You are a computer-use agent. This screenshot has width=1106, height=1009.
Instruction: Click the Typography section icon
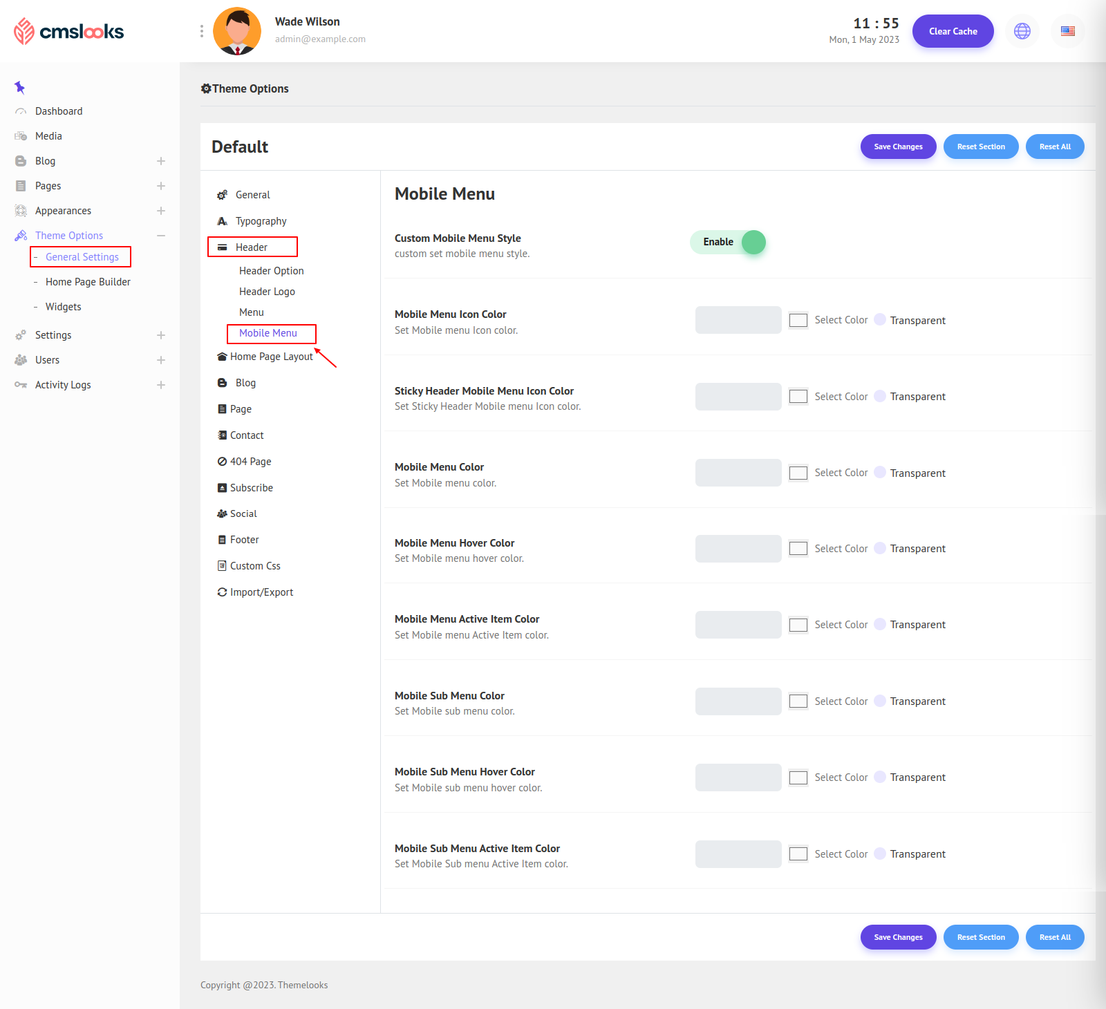coord(222,221)
